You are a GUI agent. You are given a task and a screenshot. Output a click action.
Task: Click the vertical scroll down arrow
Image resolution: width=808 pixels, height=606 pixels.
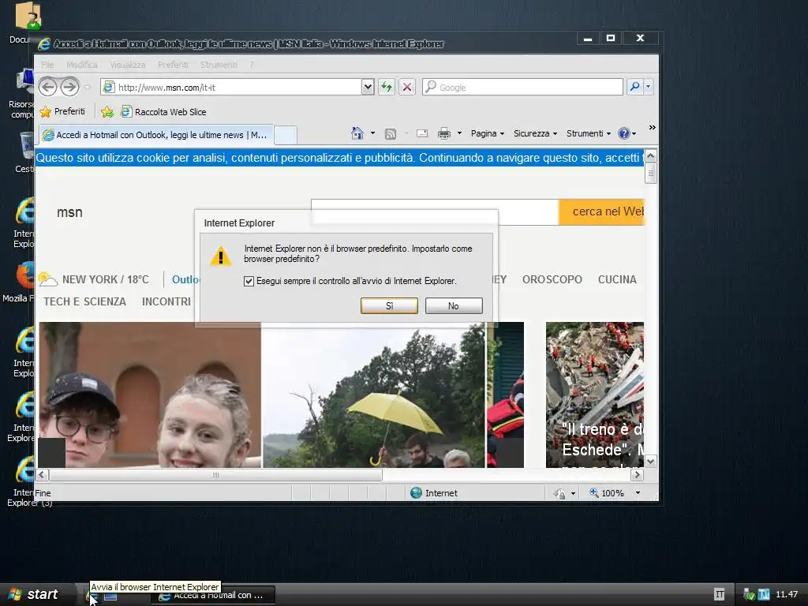click(x=651, y=461)
